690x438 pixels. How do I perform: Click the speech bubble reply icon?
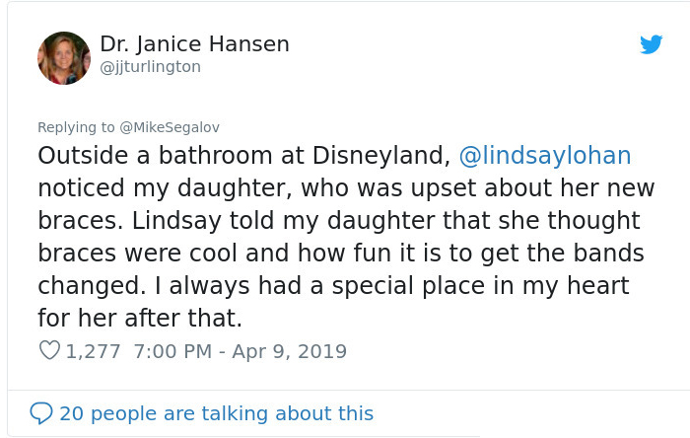[41, 413]
